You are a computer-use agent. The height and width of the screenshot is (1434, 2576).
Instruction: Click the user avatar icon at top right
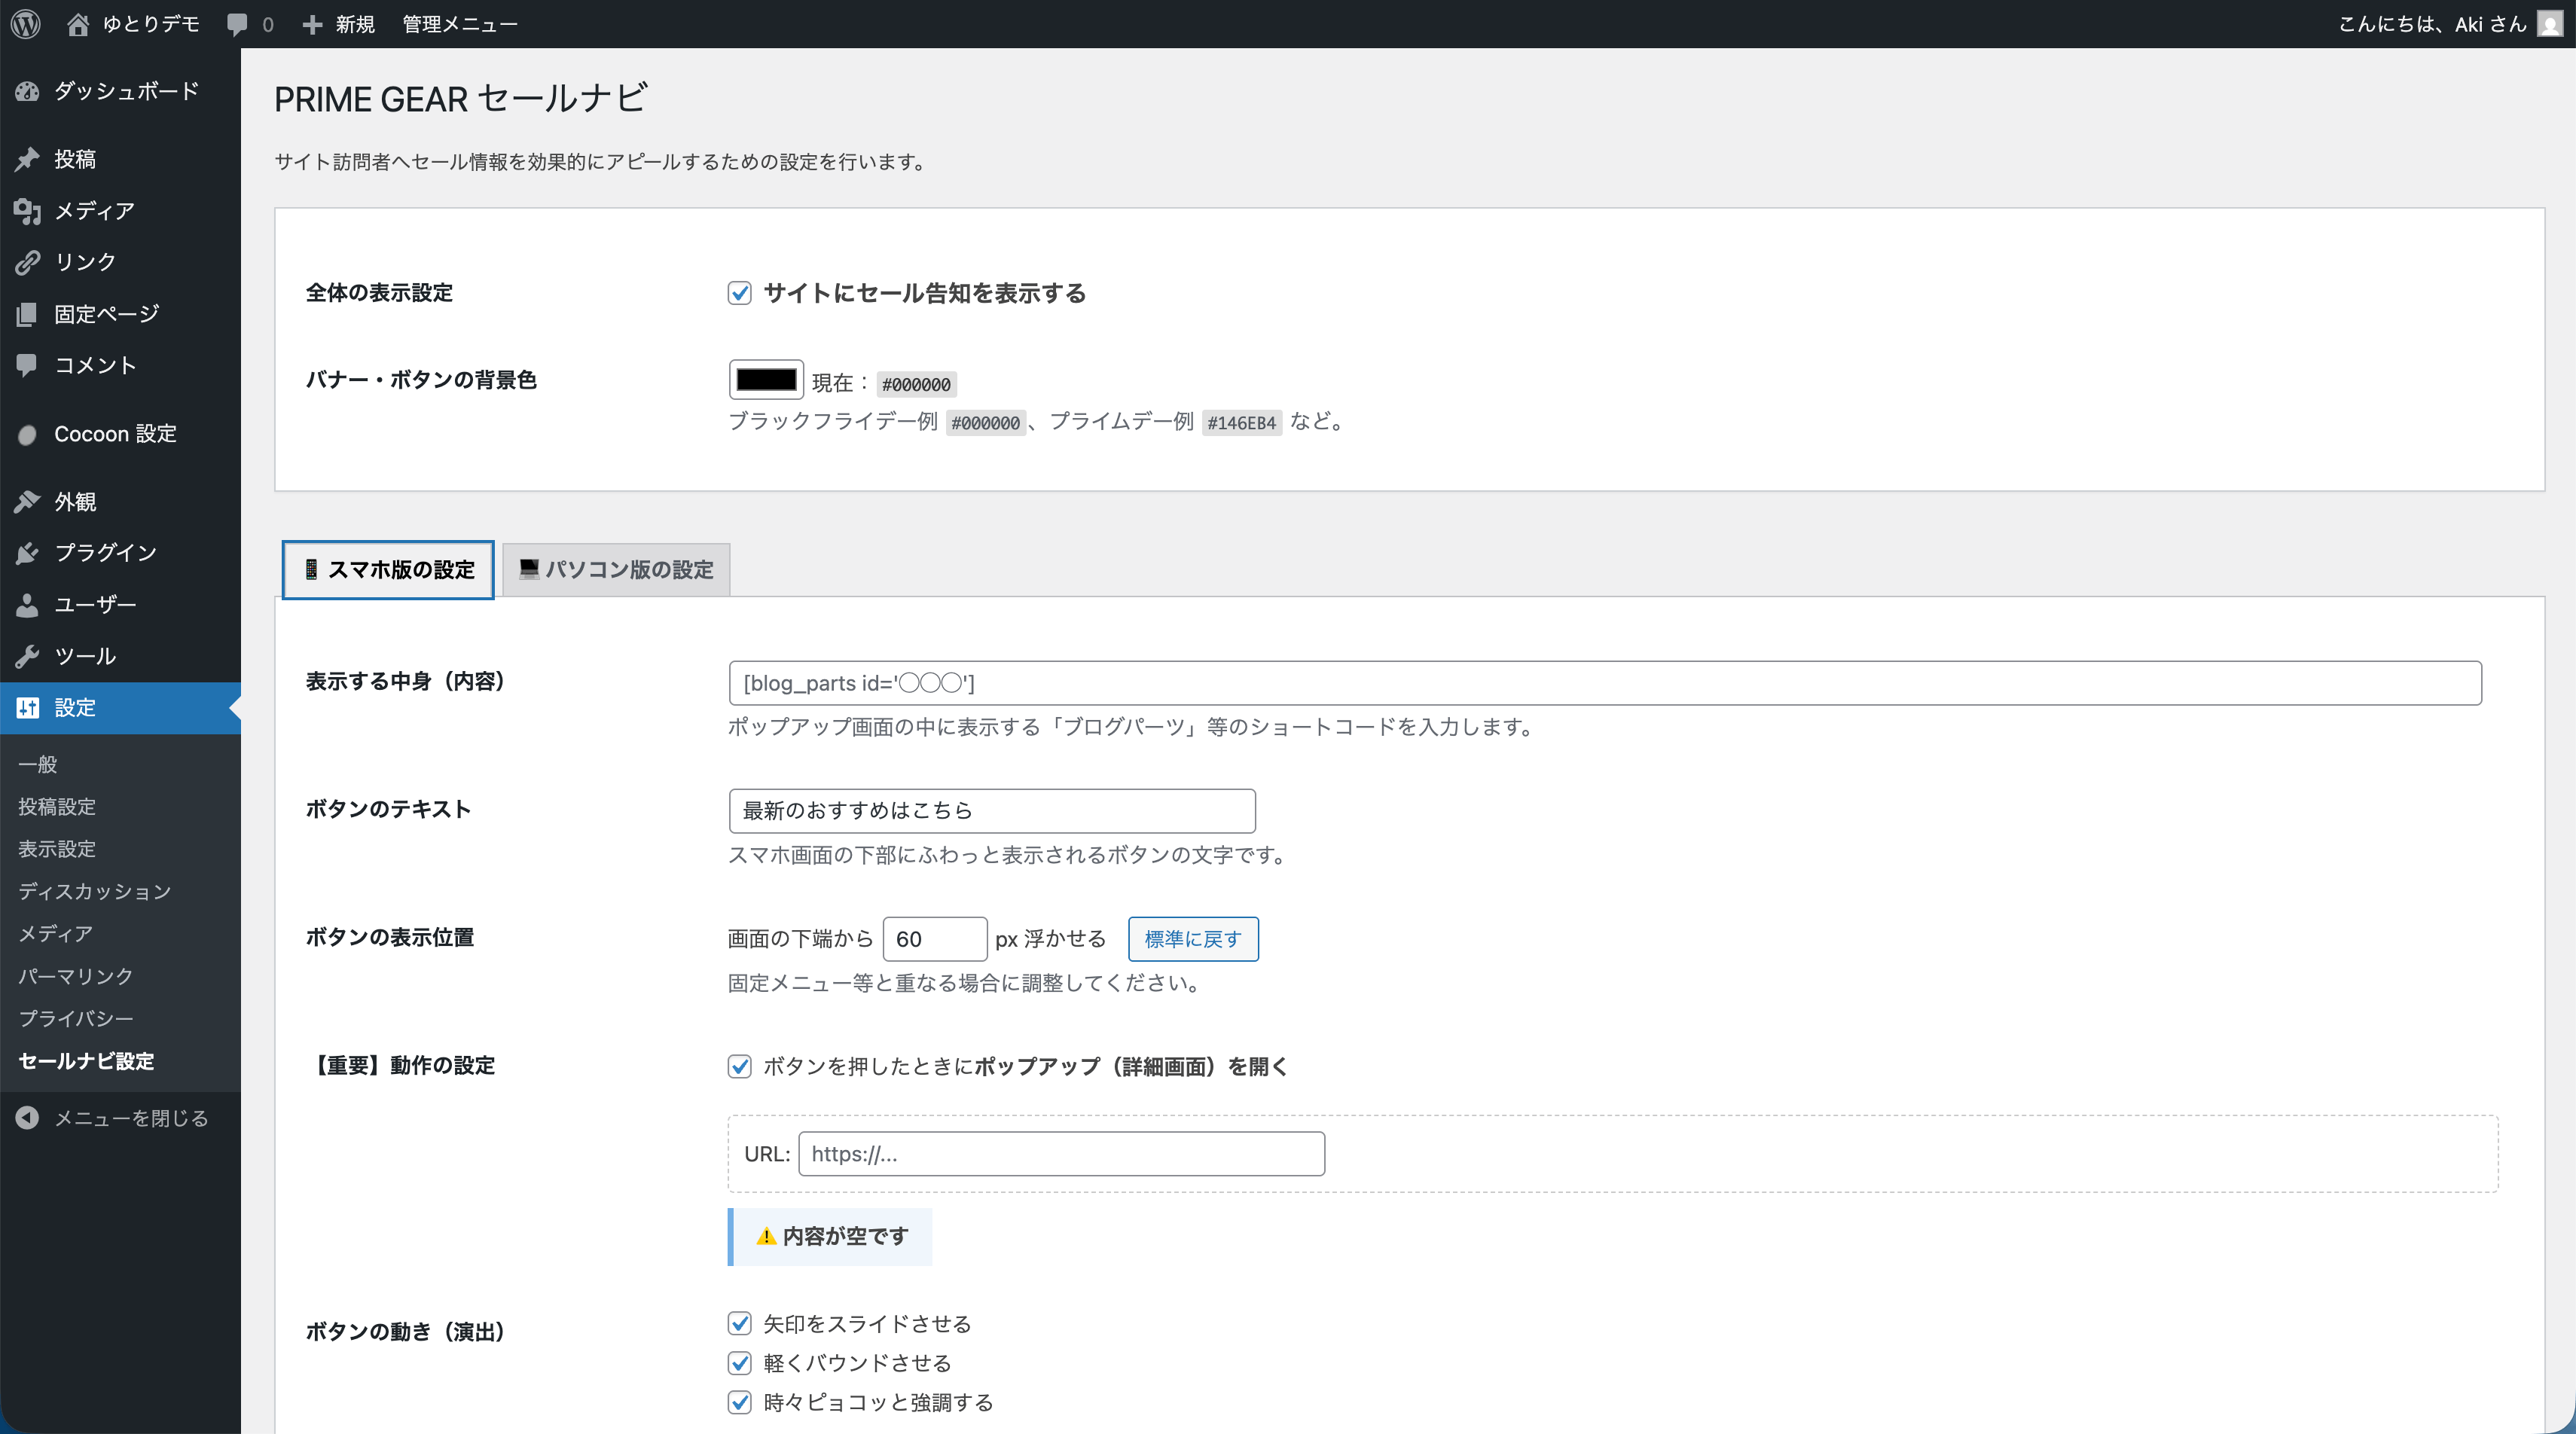point(2549,24)
